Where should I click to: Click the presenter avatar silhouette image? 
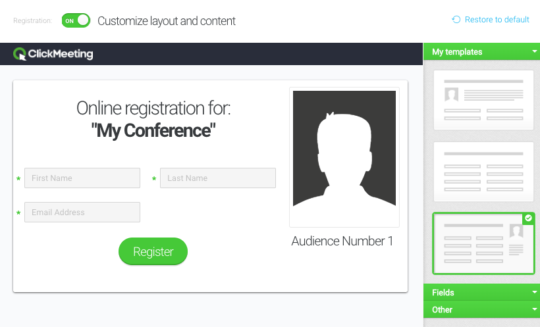344,149
